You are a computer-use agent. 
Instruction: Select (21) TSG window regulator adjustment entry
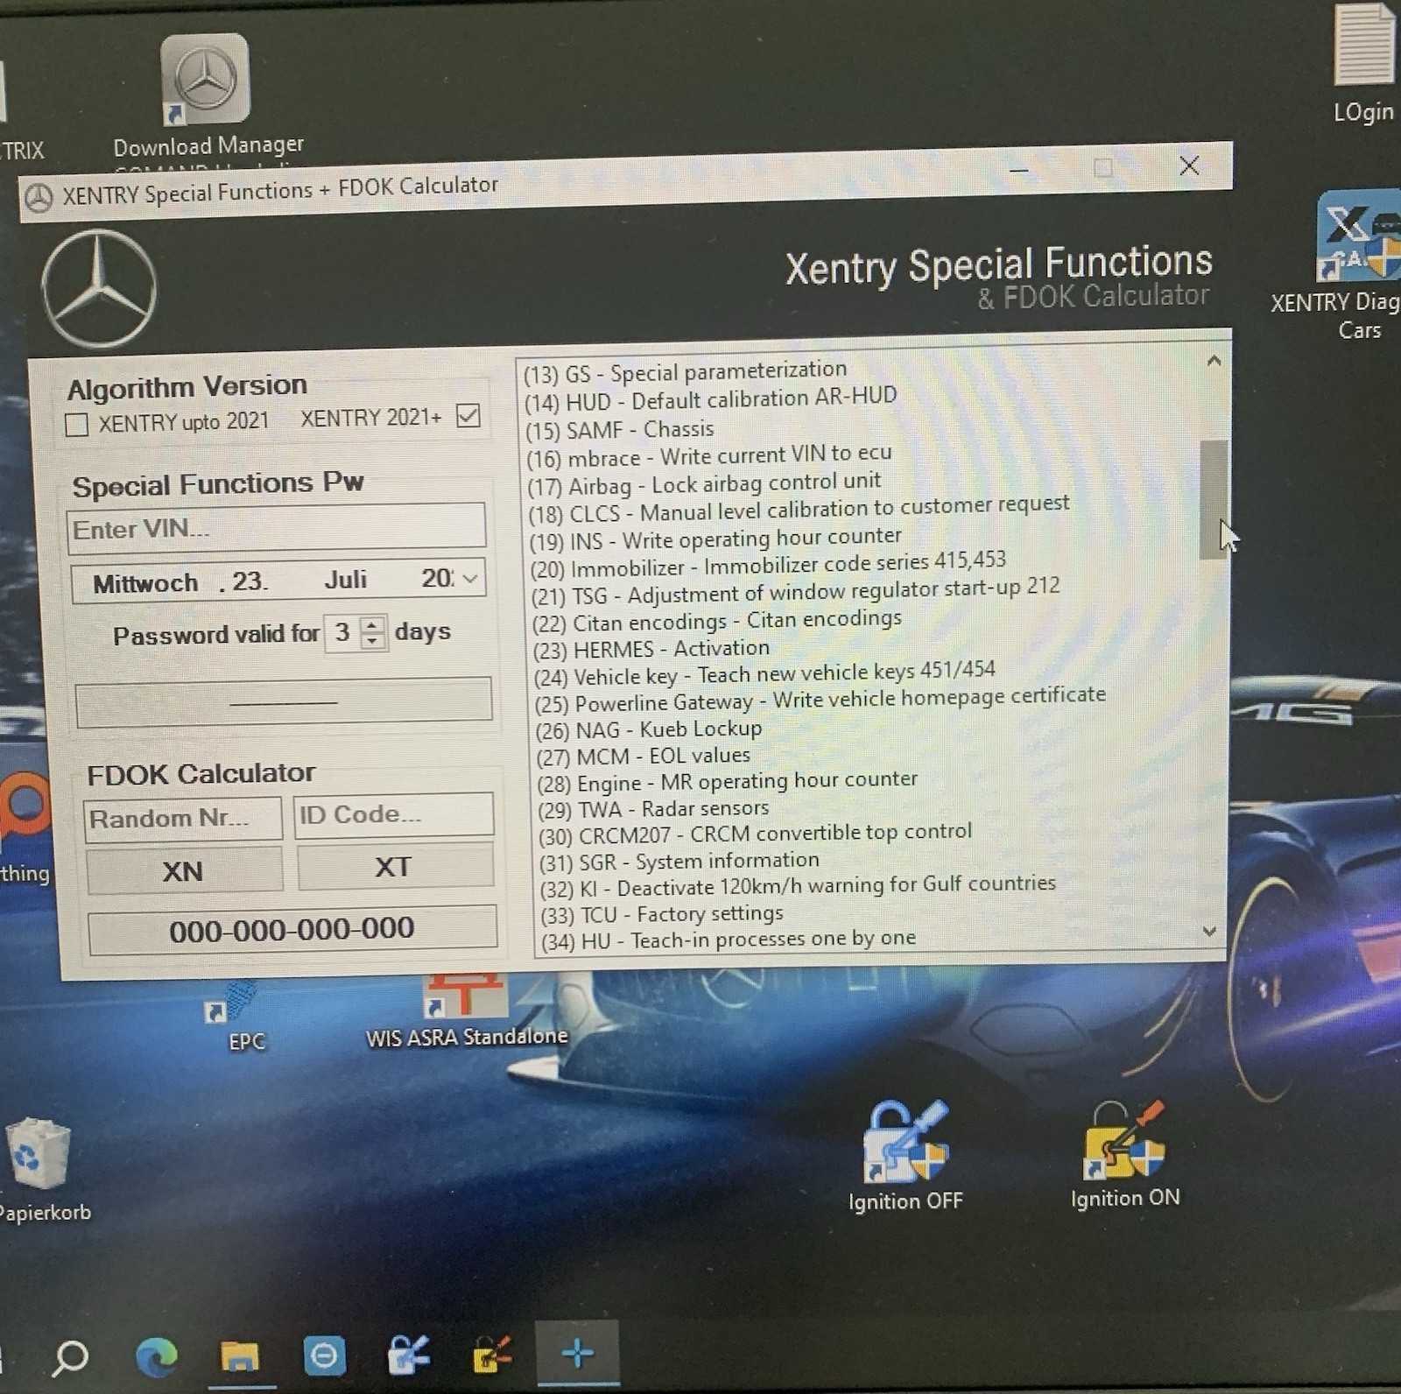point(796,591)
